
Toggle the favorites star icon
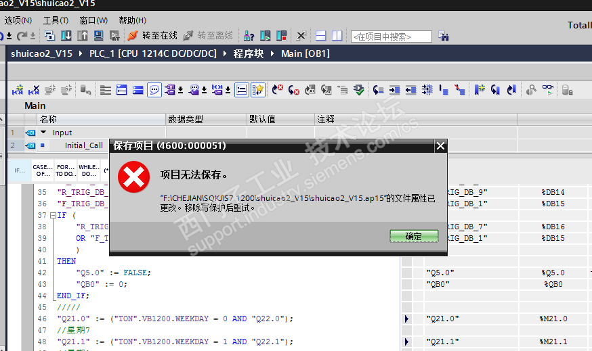[258, 90]
